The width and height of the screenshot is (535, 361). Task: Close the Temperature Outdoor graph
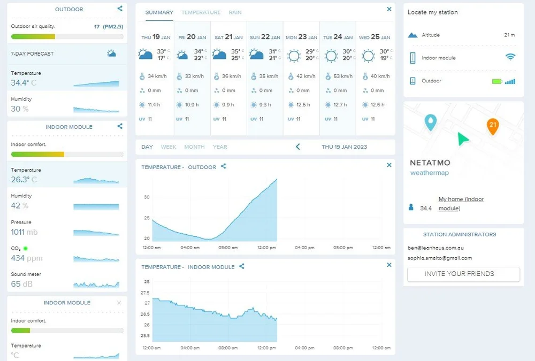[x=389, y=165]
